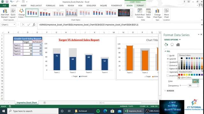Click the Enter checkmark in formula bar
204x114 pixels.
28,25
